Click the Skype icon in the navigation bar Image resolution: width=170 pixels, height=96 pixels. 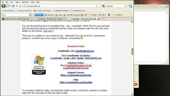coord(130,6)
